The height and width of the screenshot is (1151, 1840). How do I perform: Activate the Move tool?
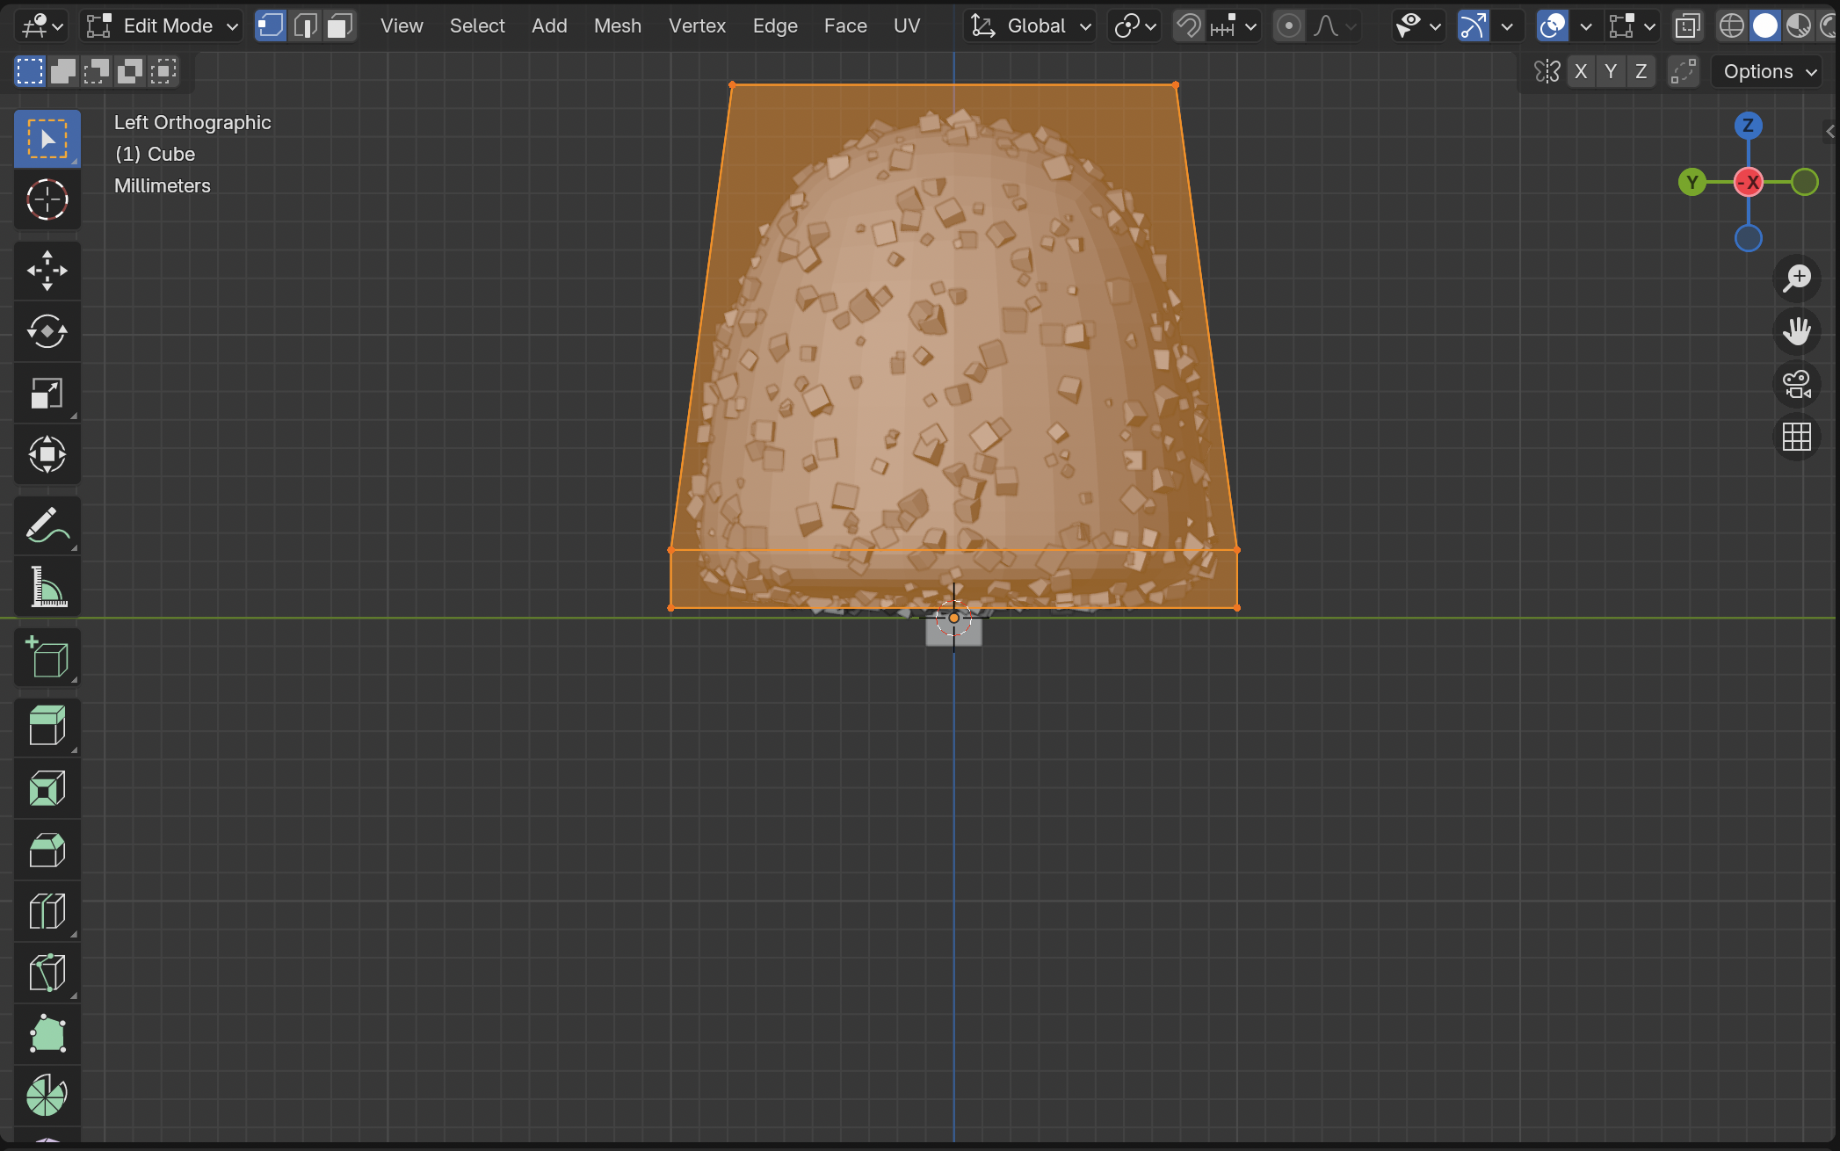pos(47,271)
